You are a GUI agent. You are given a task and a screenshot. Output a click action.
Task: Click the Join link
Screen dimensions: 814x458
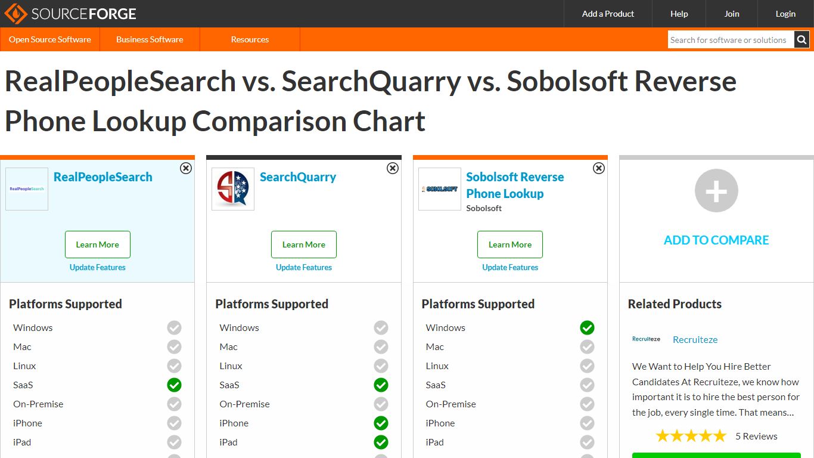pyautogui.click(x=732, y=14)
